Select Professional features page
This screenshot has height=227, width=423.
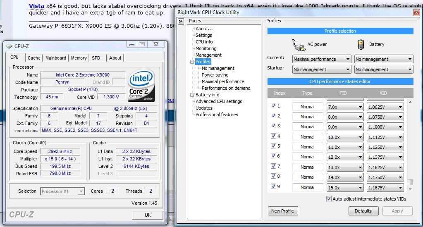(217, 115)
